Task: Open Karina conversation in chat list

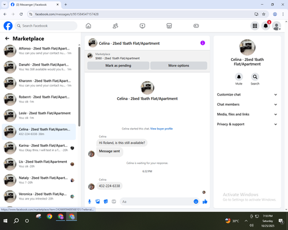Action: click(x=39, y=148)
